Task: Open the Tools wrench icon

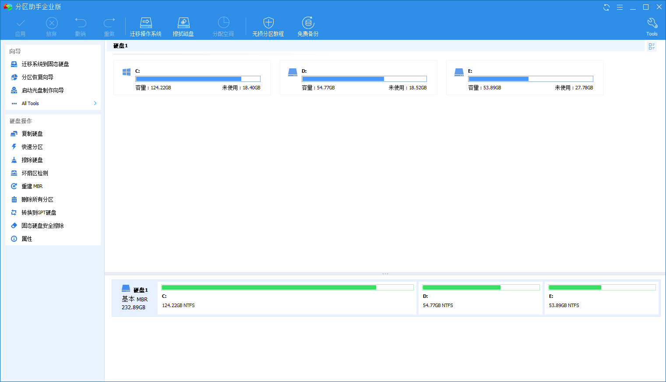Action: [x=652, y=27]
